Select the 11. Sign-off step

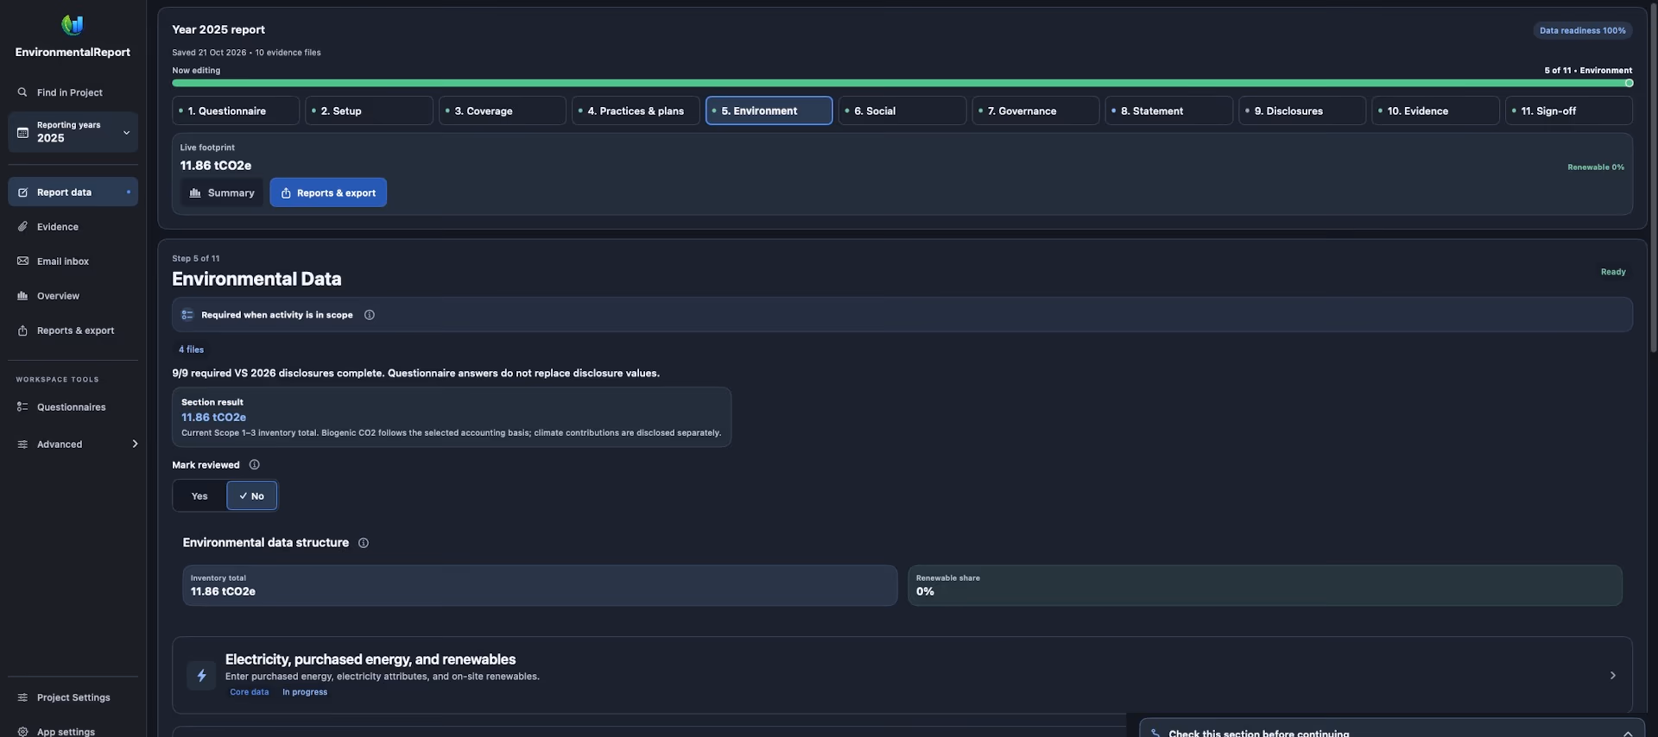[x=1569, y=111]
